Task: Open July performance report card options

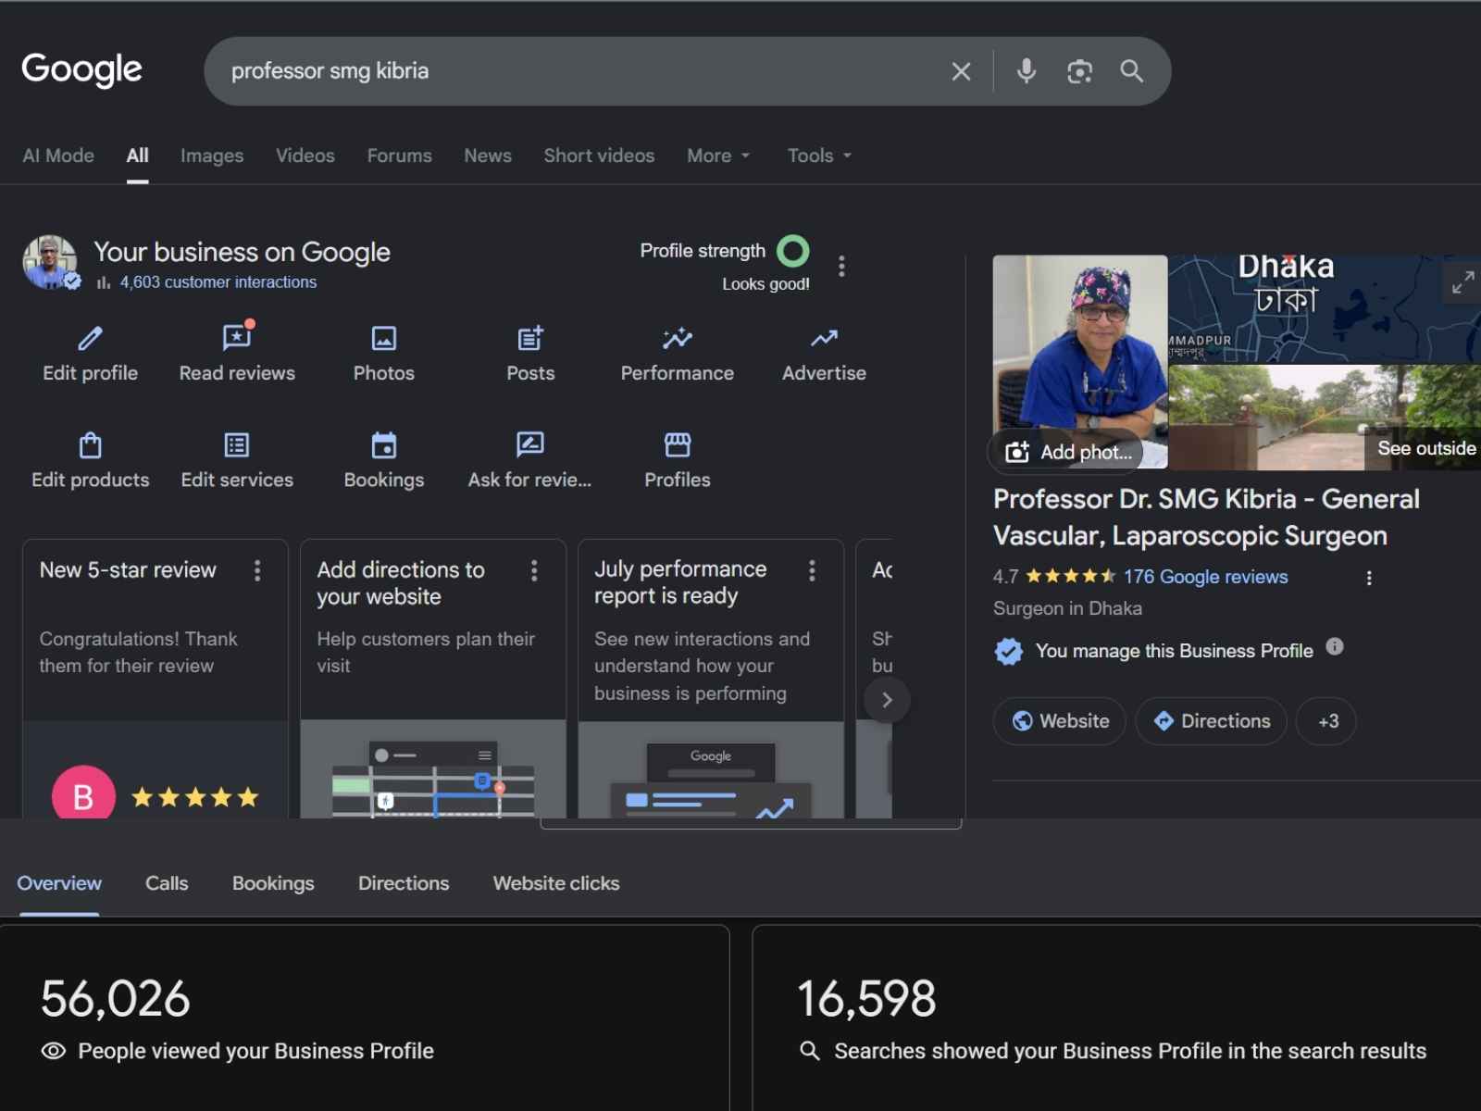Action: click(812, 570)
